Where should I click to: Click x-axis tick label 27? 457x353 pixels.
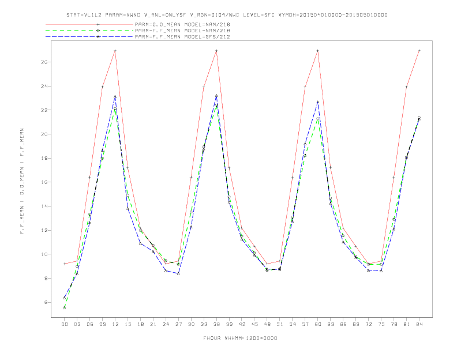click(178, 324)
